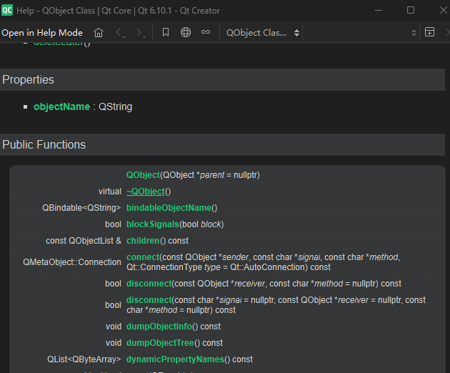Open the toolbar's right-side stepper arrows
Screen dimensions: 450x373
click(x=414, y=33)
